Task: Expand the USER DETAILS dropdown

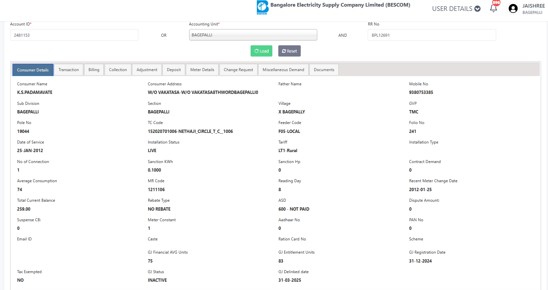Action: 456,9
